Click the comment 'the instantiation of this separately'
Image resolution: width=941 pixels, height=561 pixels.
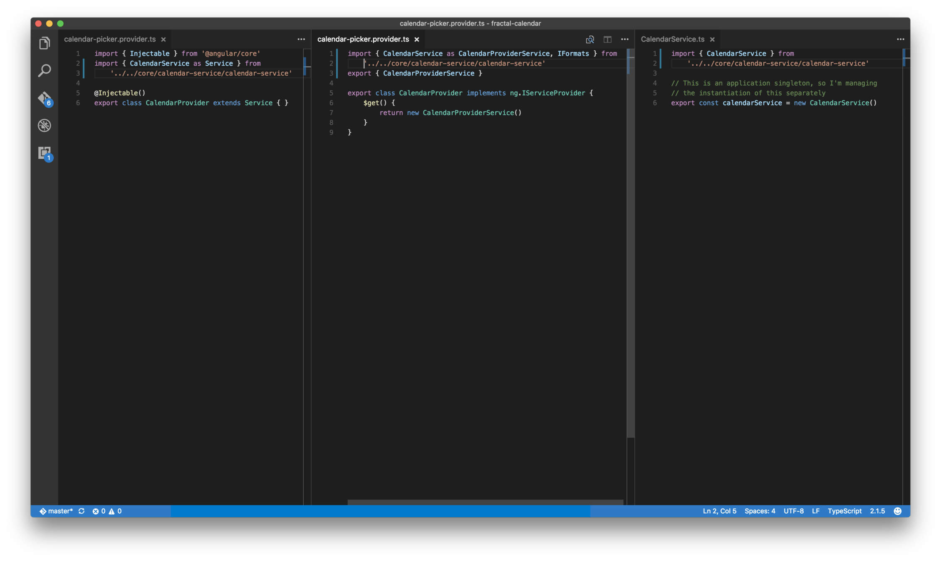[x=748, y=93]
